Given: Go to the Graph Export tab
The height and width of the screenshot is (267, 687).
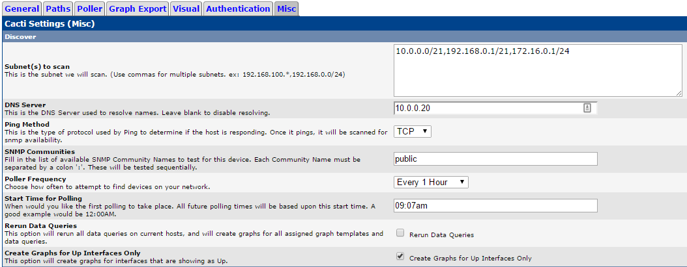Looking at the screenshot, I should pyautogui.click(x=138, y=8).
